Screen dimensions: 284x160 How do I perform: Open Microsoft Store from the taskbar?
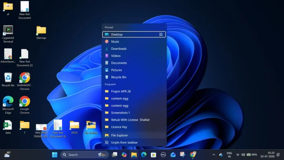click(153, 155)
